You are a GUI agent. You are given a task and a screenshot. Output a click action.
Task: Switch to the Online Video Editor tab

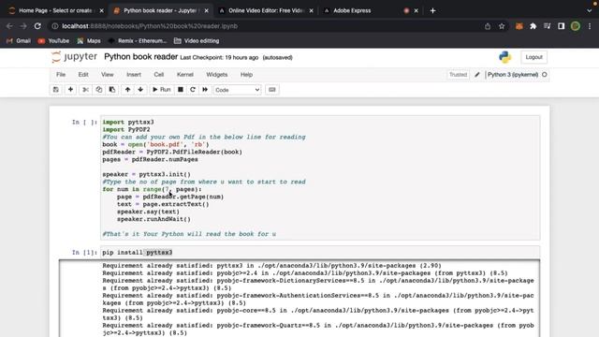[x=266, y=10]
